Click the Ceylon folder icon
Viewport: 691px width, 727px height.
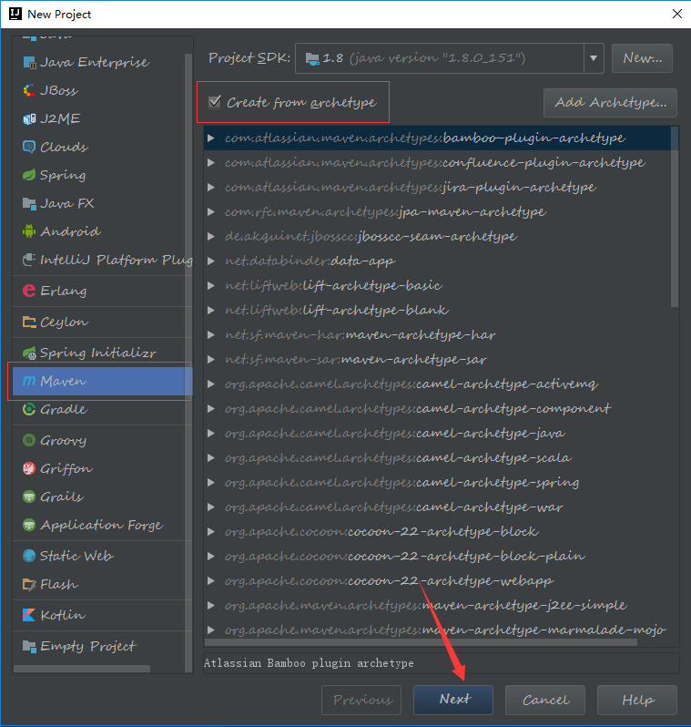(29, 322)
